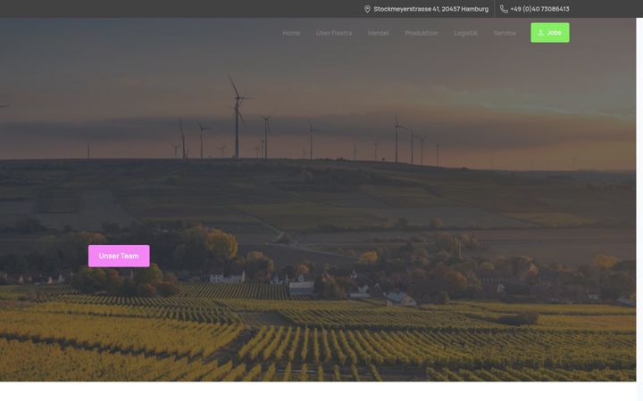Click the address Stockmeyerstrasse 41, 20457 Hamburg

(431, 9)
